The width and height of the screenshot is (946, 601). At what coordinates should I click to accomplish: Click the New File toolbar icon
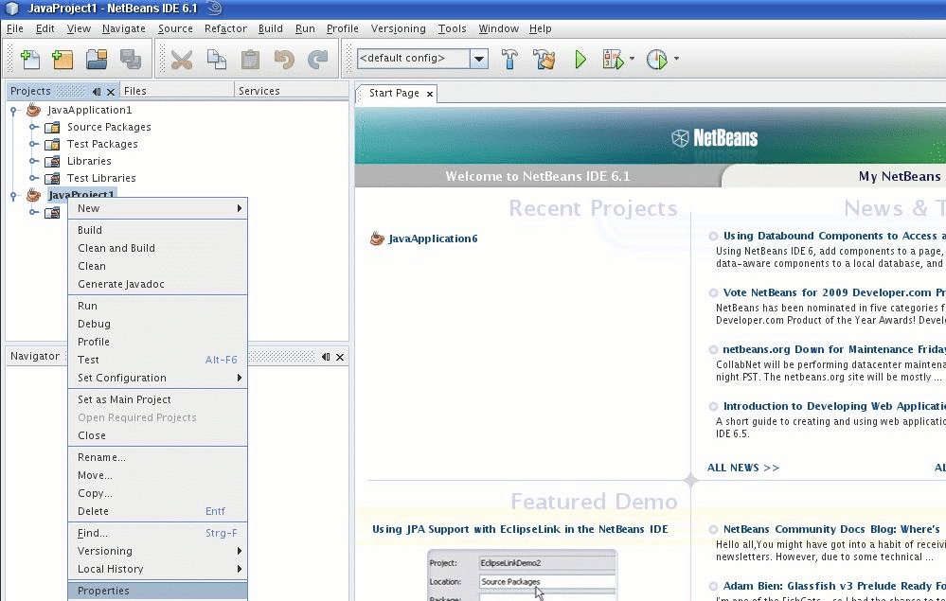point(29,59)
